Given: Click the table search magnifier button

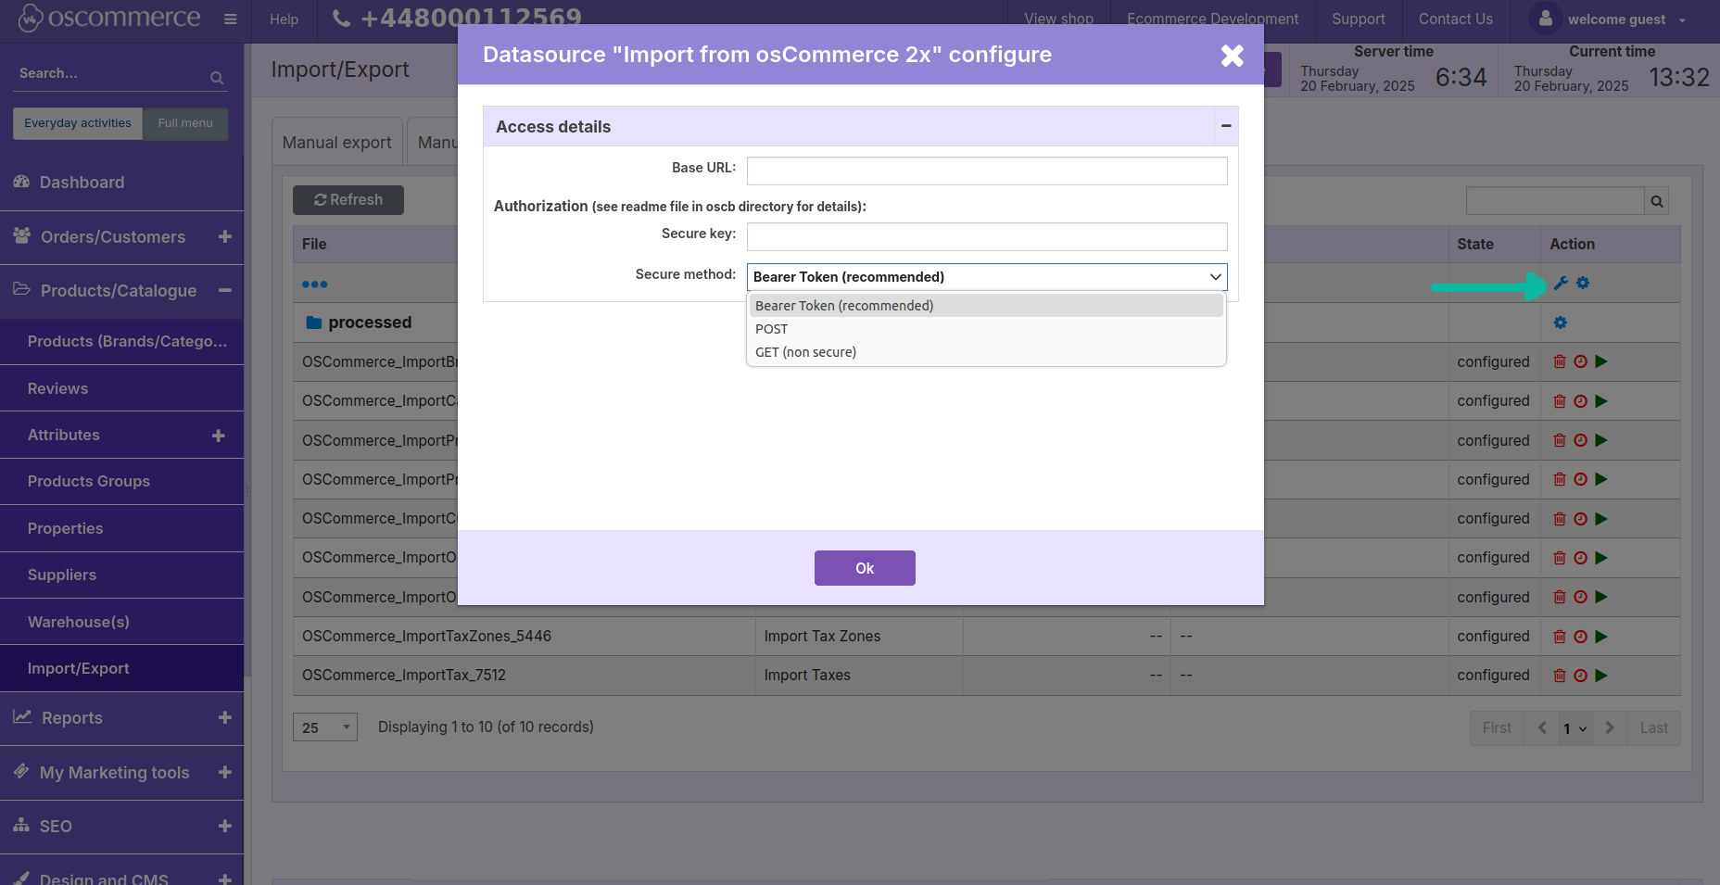Looking at the screenshot, I should (x=1657, y=201).
